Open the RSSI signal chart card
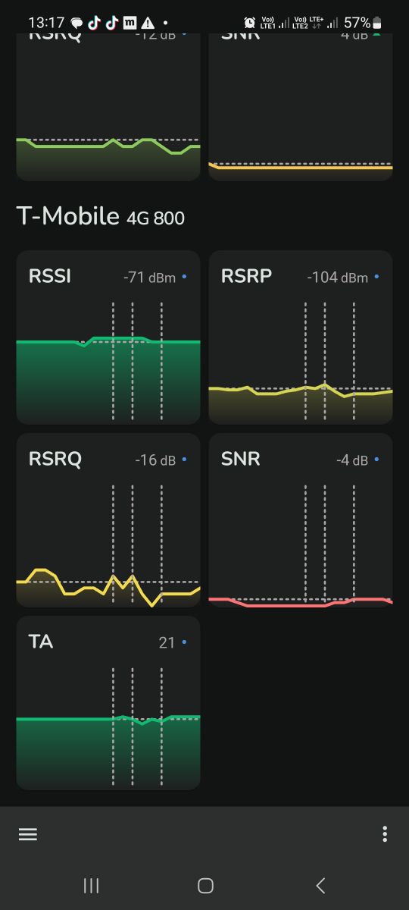Screen dimensions: 409x910 pyautogui.click(x=108, y=337)
